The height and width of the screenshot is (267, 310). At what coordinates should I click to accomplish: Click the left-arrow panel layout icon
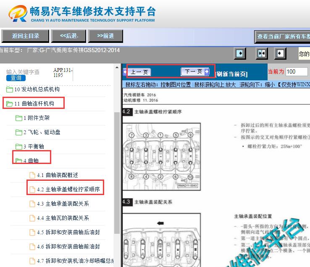[280, 53]
